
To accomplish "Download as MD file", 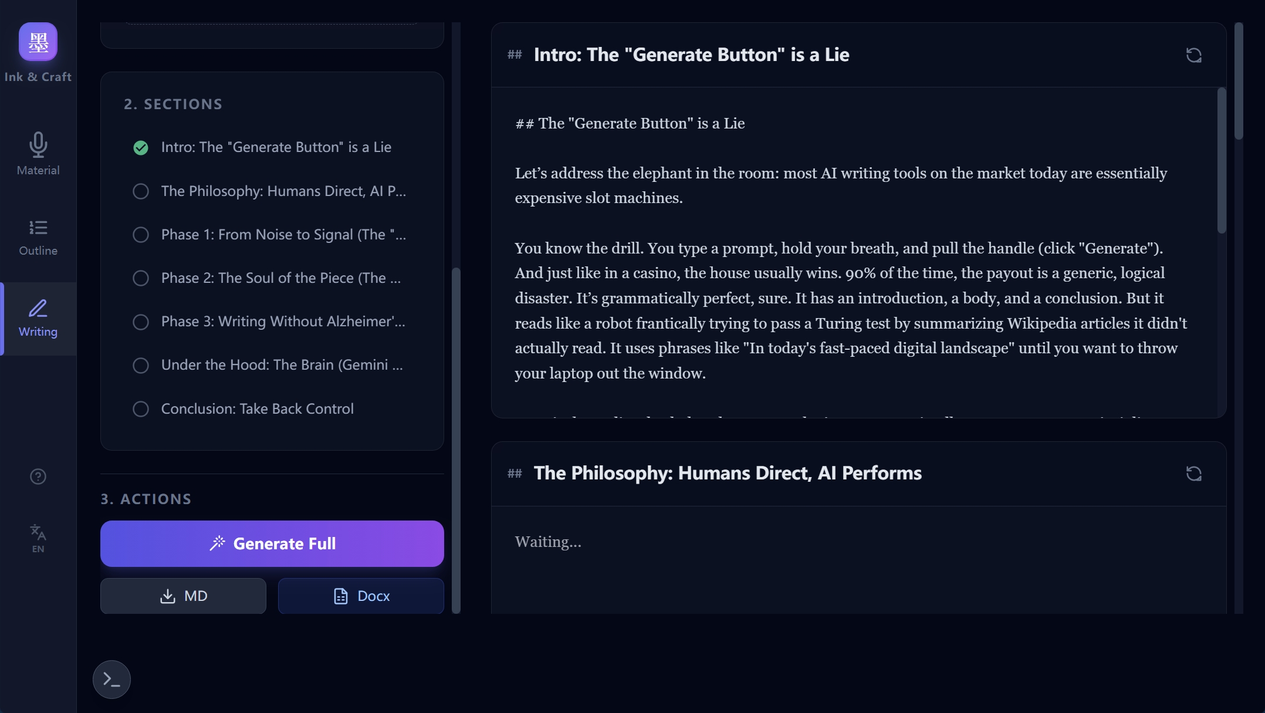I will 183,596.
